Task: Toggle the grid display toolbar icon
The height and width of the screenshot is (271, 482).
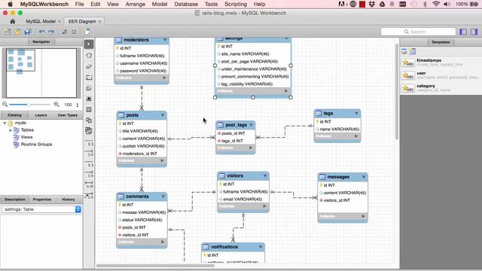Action: point(64,32)
